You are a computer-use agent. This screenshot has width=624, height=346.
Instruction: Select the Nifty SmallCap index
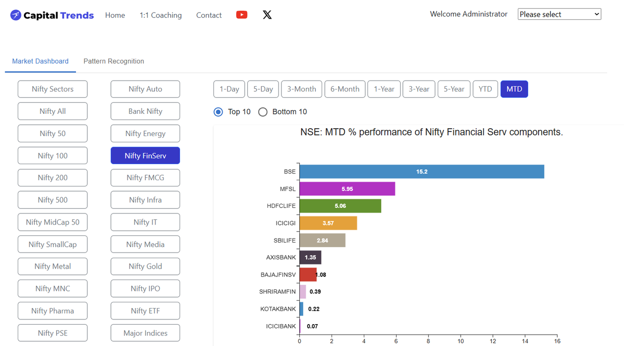pyautogui.click(x=53, y=244)
